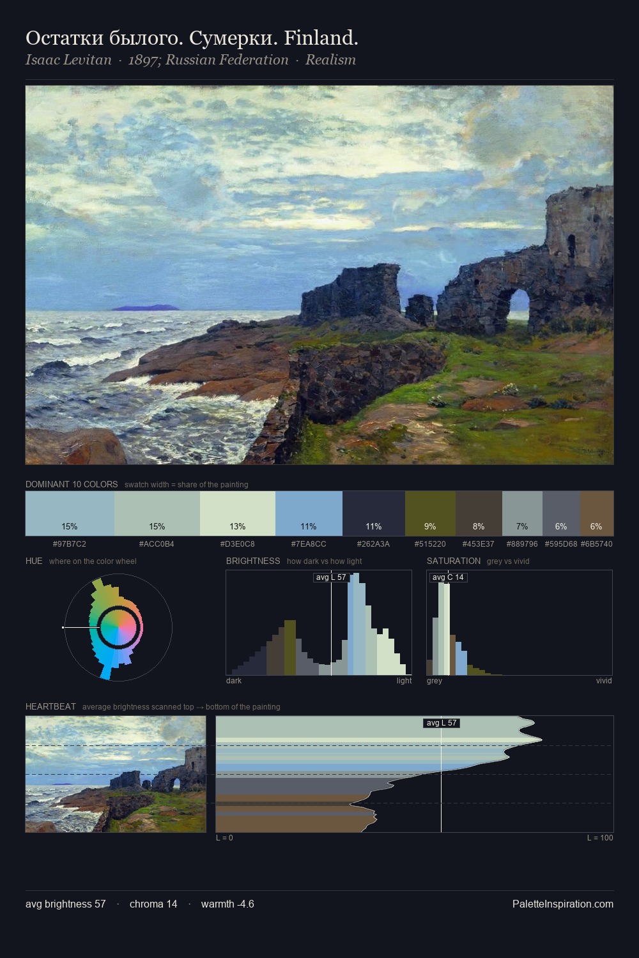Click the 'light' axis label under brightness
The width and height of the screenshot is (639, 958).
(404, 681)
